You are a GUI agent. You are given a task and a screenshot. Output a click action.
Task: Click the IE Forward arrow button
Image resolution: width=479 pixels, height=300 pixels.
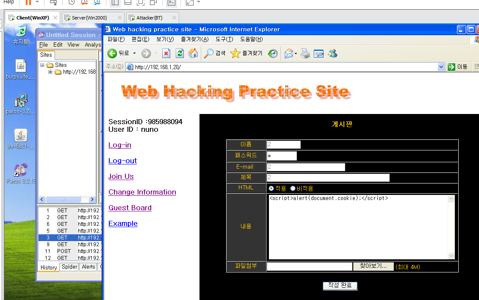click(146, 53)
